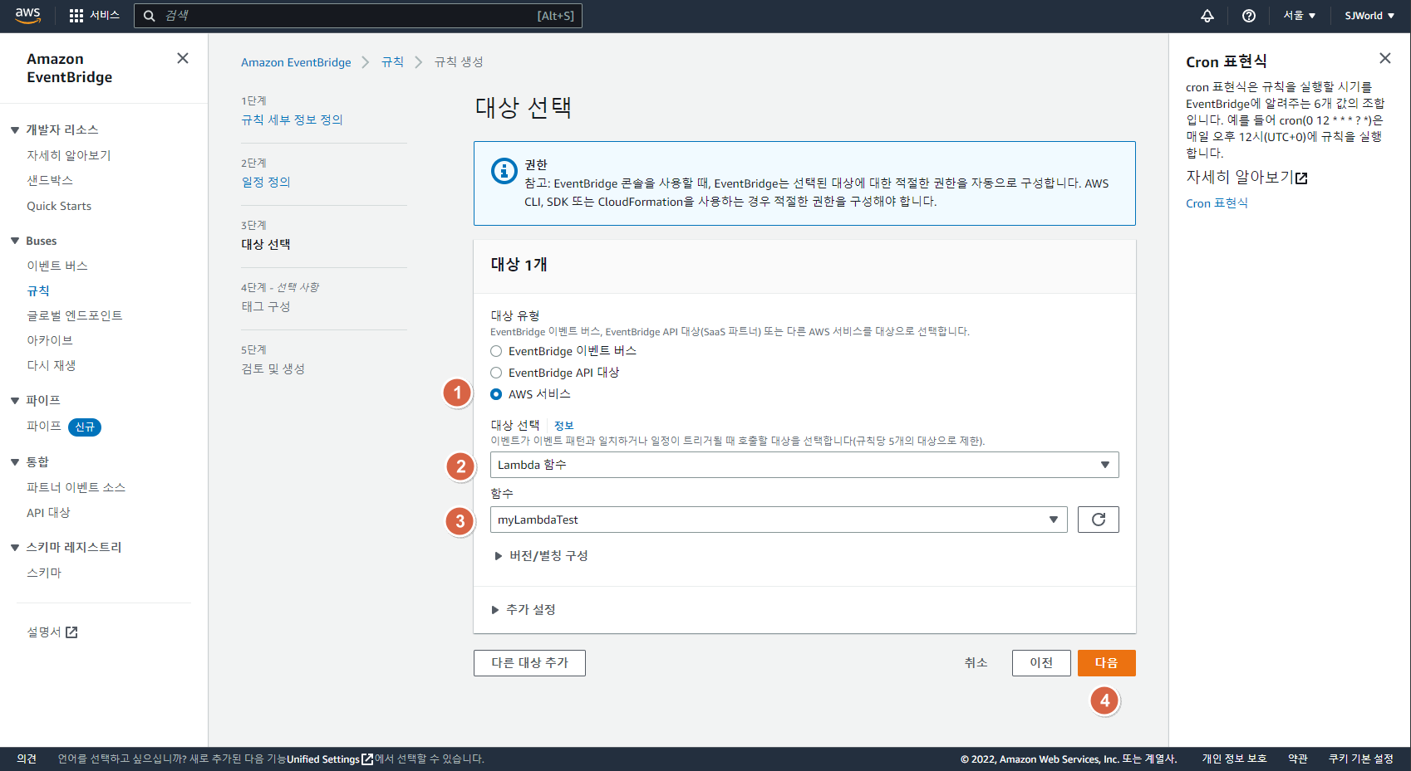
Task: Open the notifications bell icon
Action: [1207, 16]
